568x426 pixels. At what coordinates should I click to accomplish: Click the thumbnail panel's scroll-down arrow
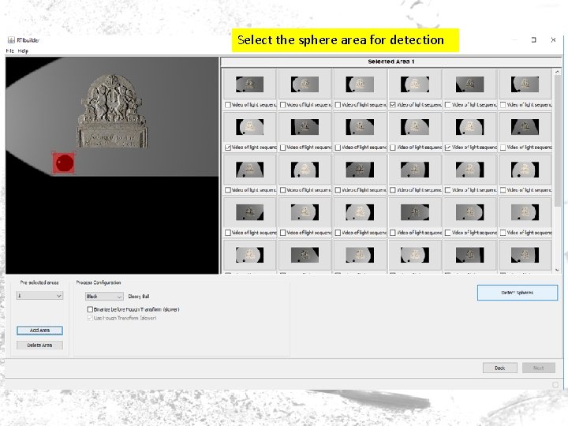(557, 270)
